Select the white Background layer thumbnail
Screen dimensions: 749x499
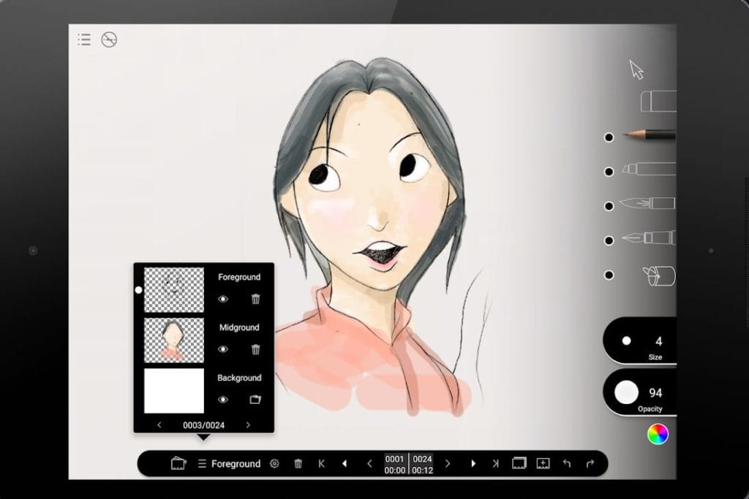click(174, 391)
